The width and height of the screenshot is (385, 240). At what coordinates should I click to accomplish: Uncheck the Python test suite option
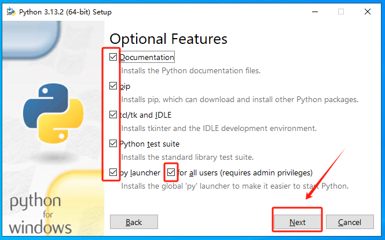click(x=113, y=144)
